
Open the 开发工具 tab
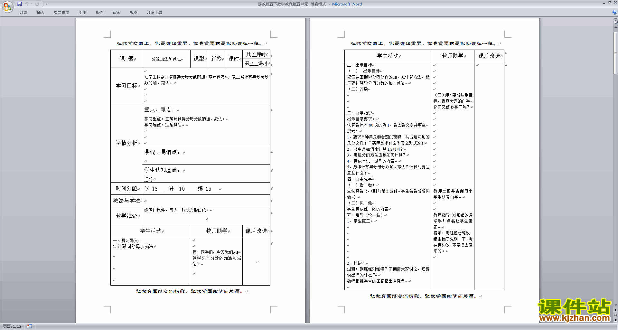pos(154,13)
